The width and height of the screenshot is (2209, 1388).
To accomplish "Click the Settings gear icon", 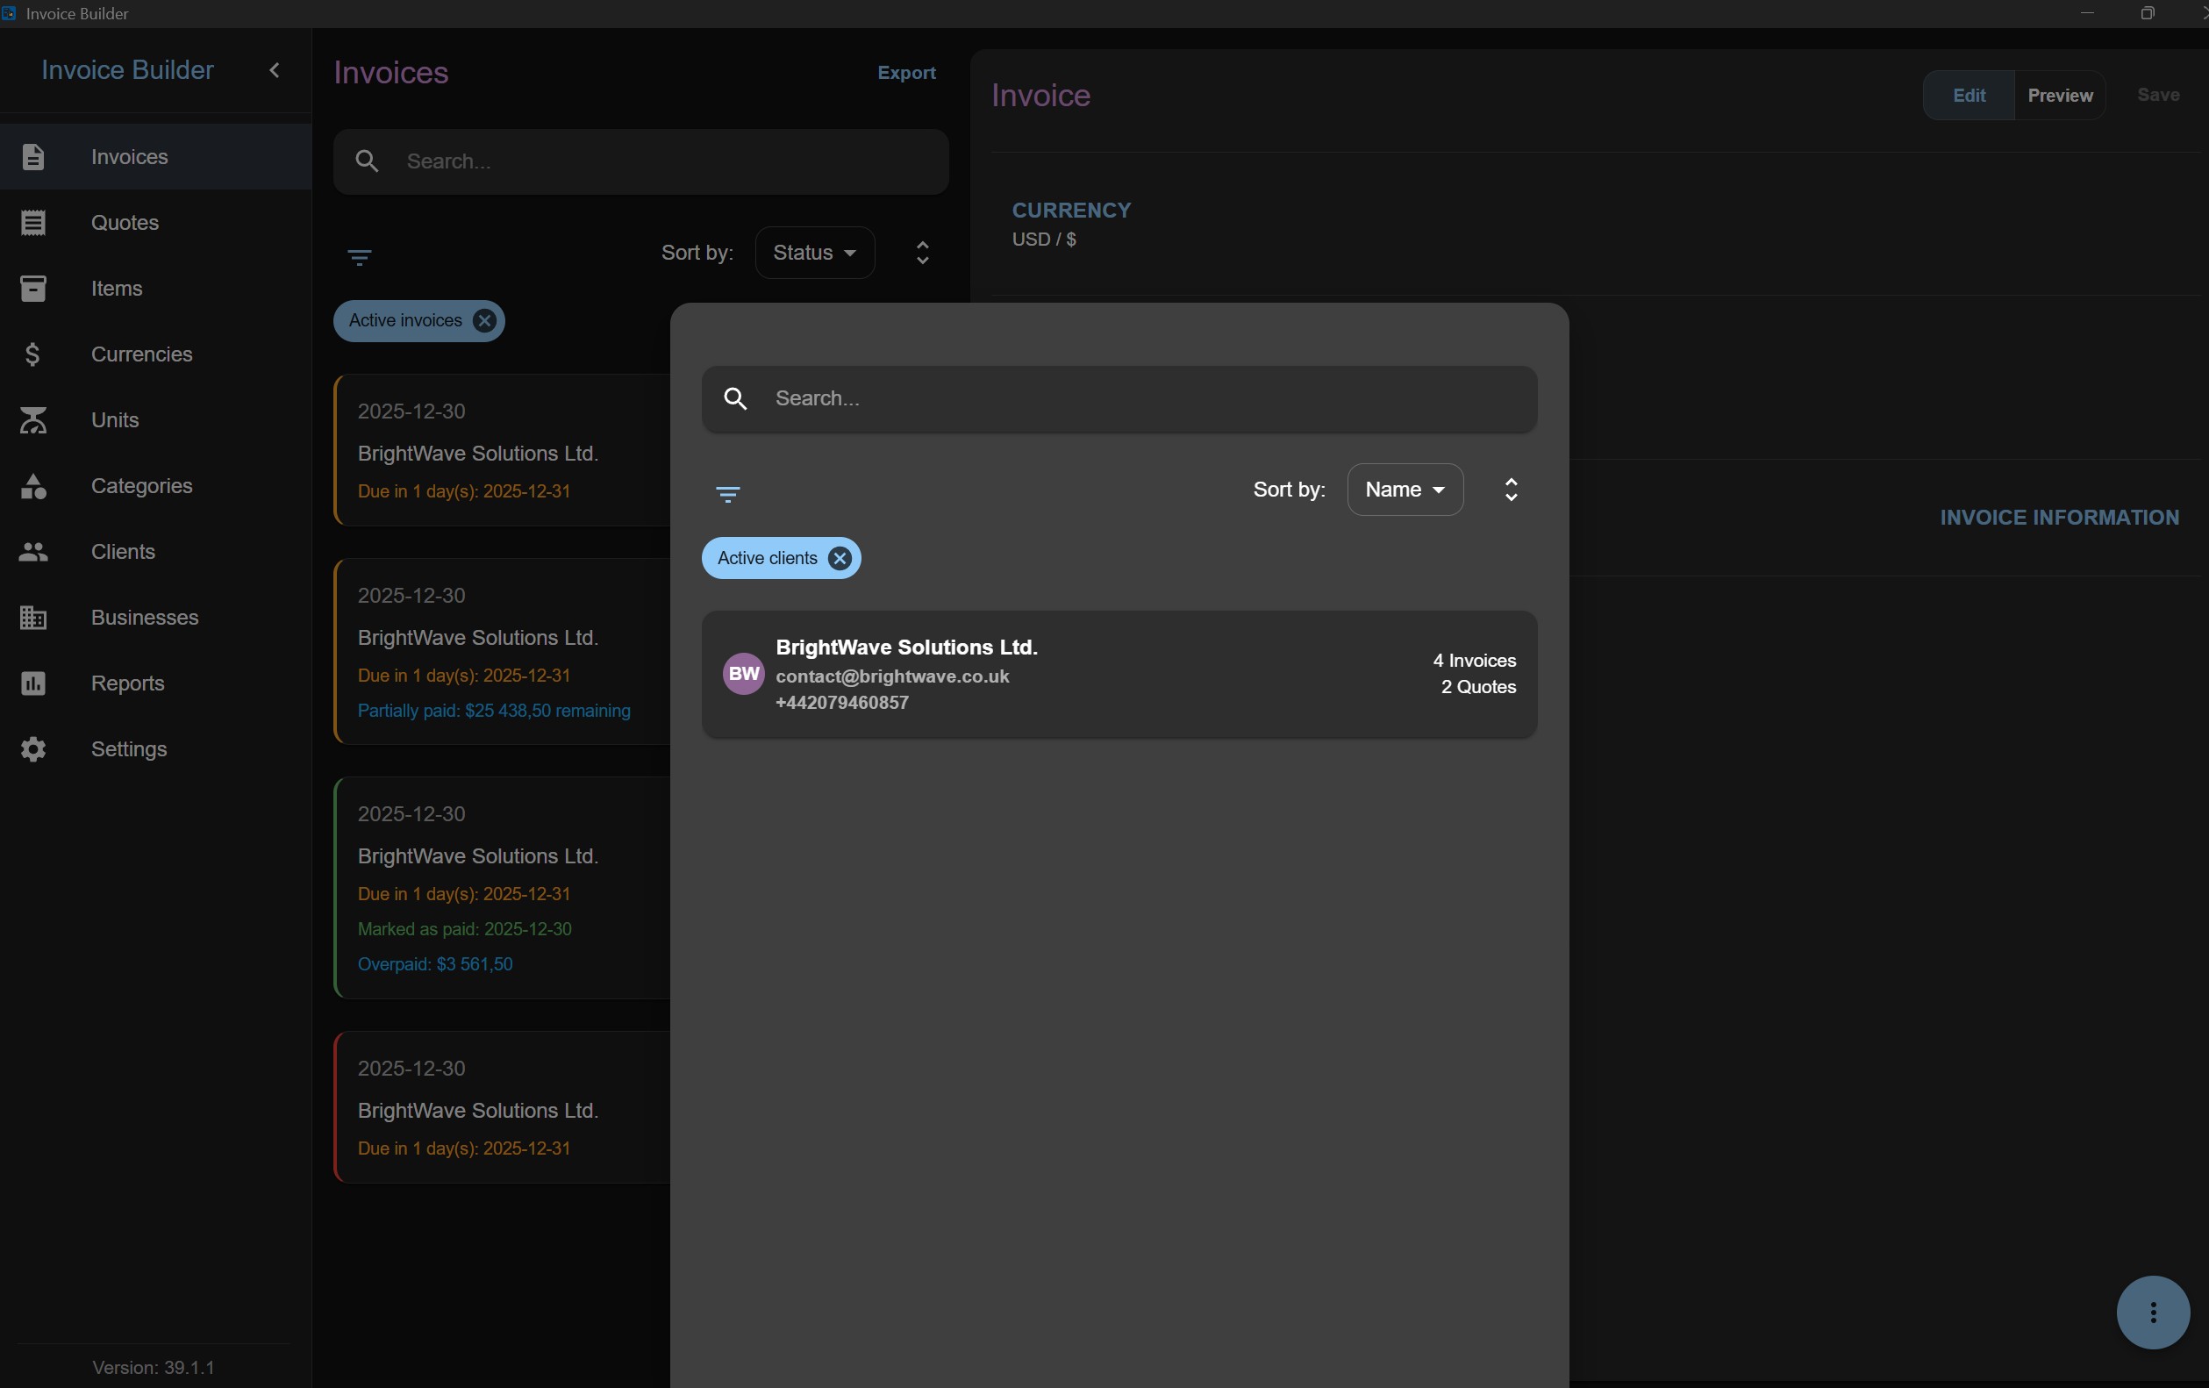I will tap(33, 749).
